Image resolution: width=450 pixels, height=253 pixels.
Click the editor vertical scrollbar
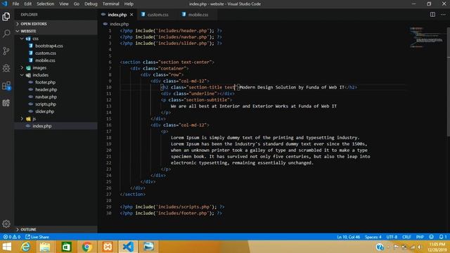(x=449, y=82)
